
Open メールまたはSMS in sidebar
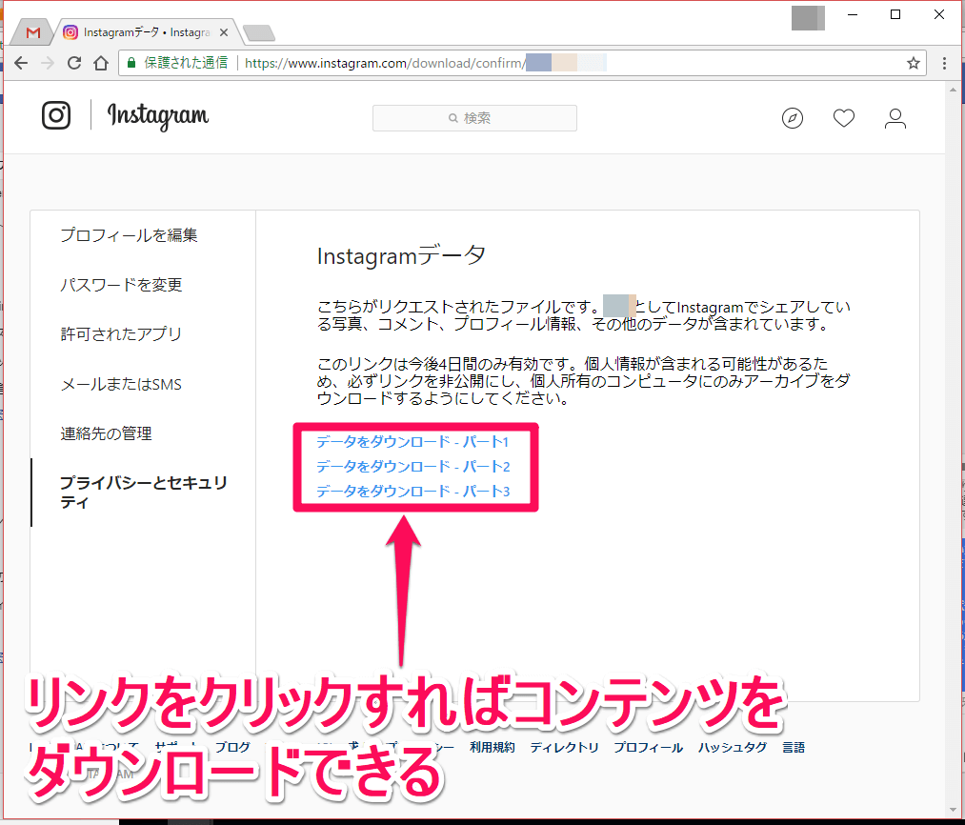121,384
